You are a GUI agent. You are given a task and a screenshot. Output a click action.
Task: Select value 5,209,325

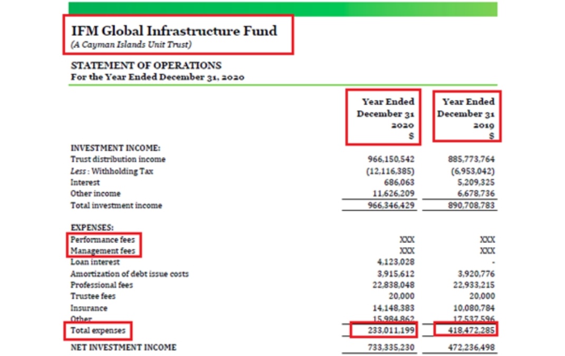(x=476, y=183)
